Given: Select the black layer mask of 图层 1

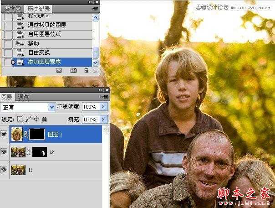Looking at the screenshot, I should point(37,134).
